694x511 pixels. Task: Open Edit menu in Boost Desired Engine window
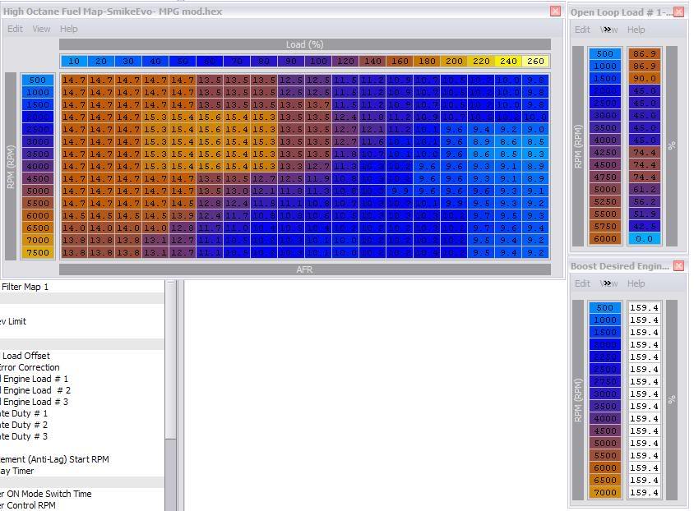(582, 283)
